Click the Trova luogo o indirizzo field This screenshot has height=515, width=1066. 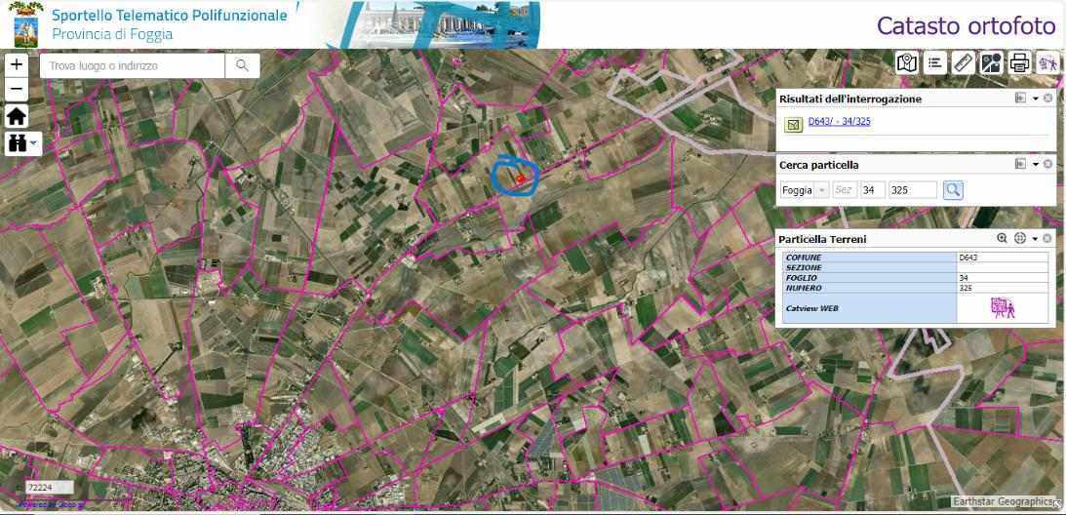[x=132, y=66]
